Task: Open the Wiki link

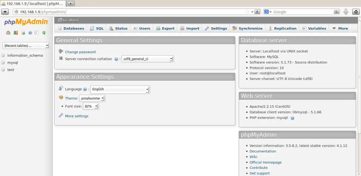Action: click(253, 157)
